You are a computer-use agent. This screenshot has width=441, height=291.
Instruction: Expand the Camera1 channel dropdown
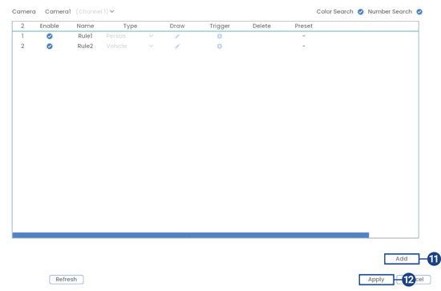tap(112, 11)
